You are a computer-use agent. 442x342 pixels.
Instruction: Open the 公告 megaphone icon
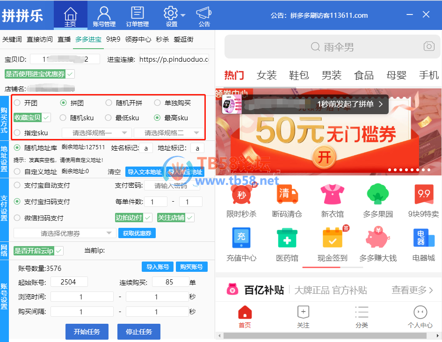click(204, 13)
